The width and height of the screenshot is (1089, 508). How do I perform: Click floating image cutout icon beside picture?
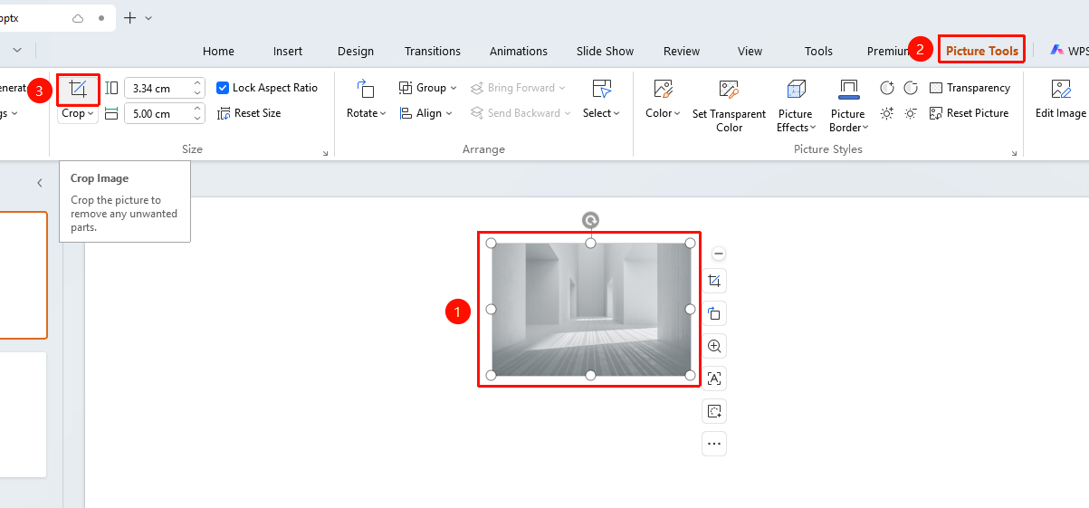pyautogui.click(x=714, y=411)
